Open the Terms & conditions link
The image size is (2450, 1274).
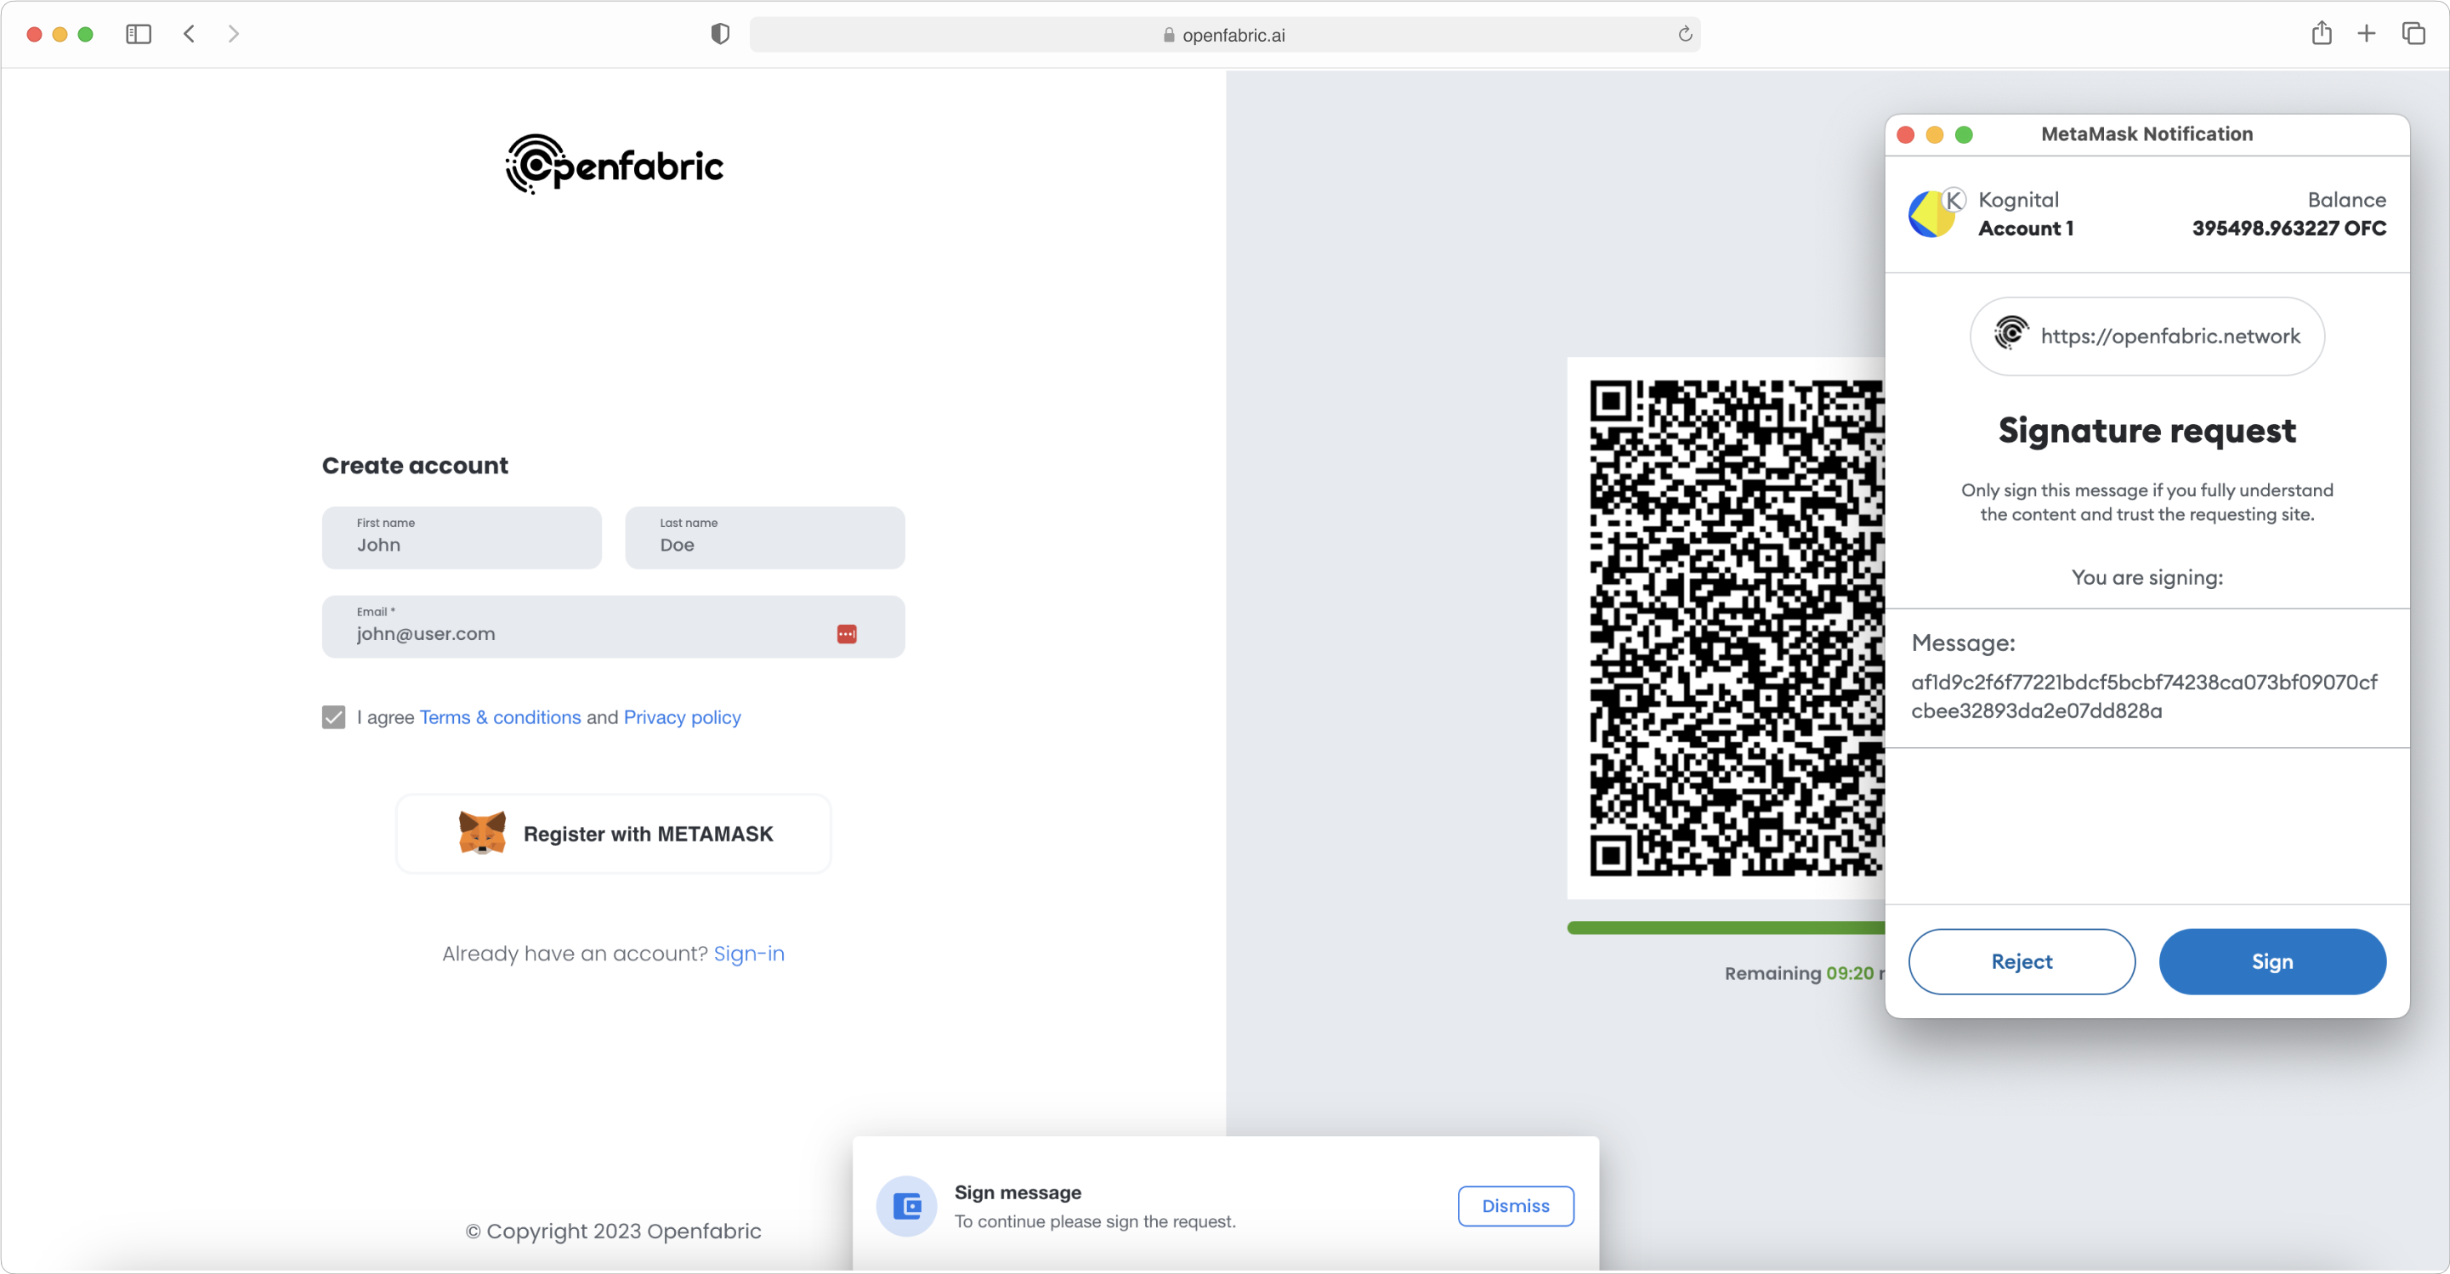(500, 716)
